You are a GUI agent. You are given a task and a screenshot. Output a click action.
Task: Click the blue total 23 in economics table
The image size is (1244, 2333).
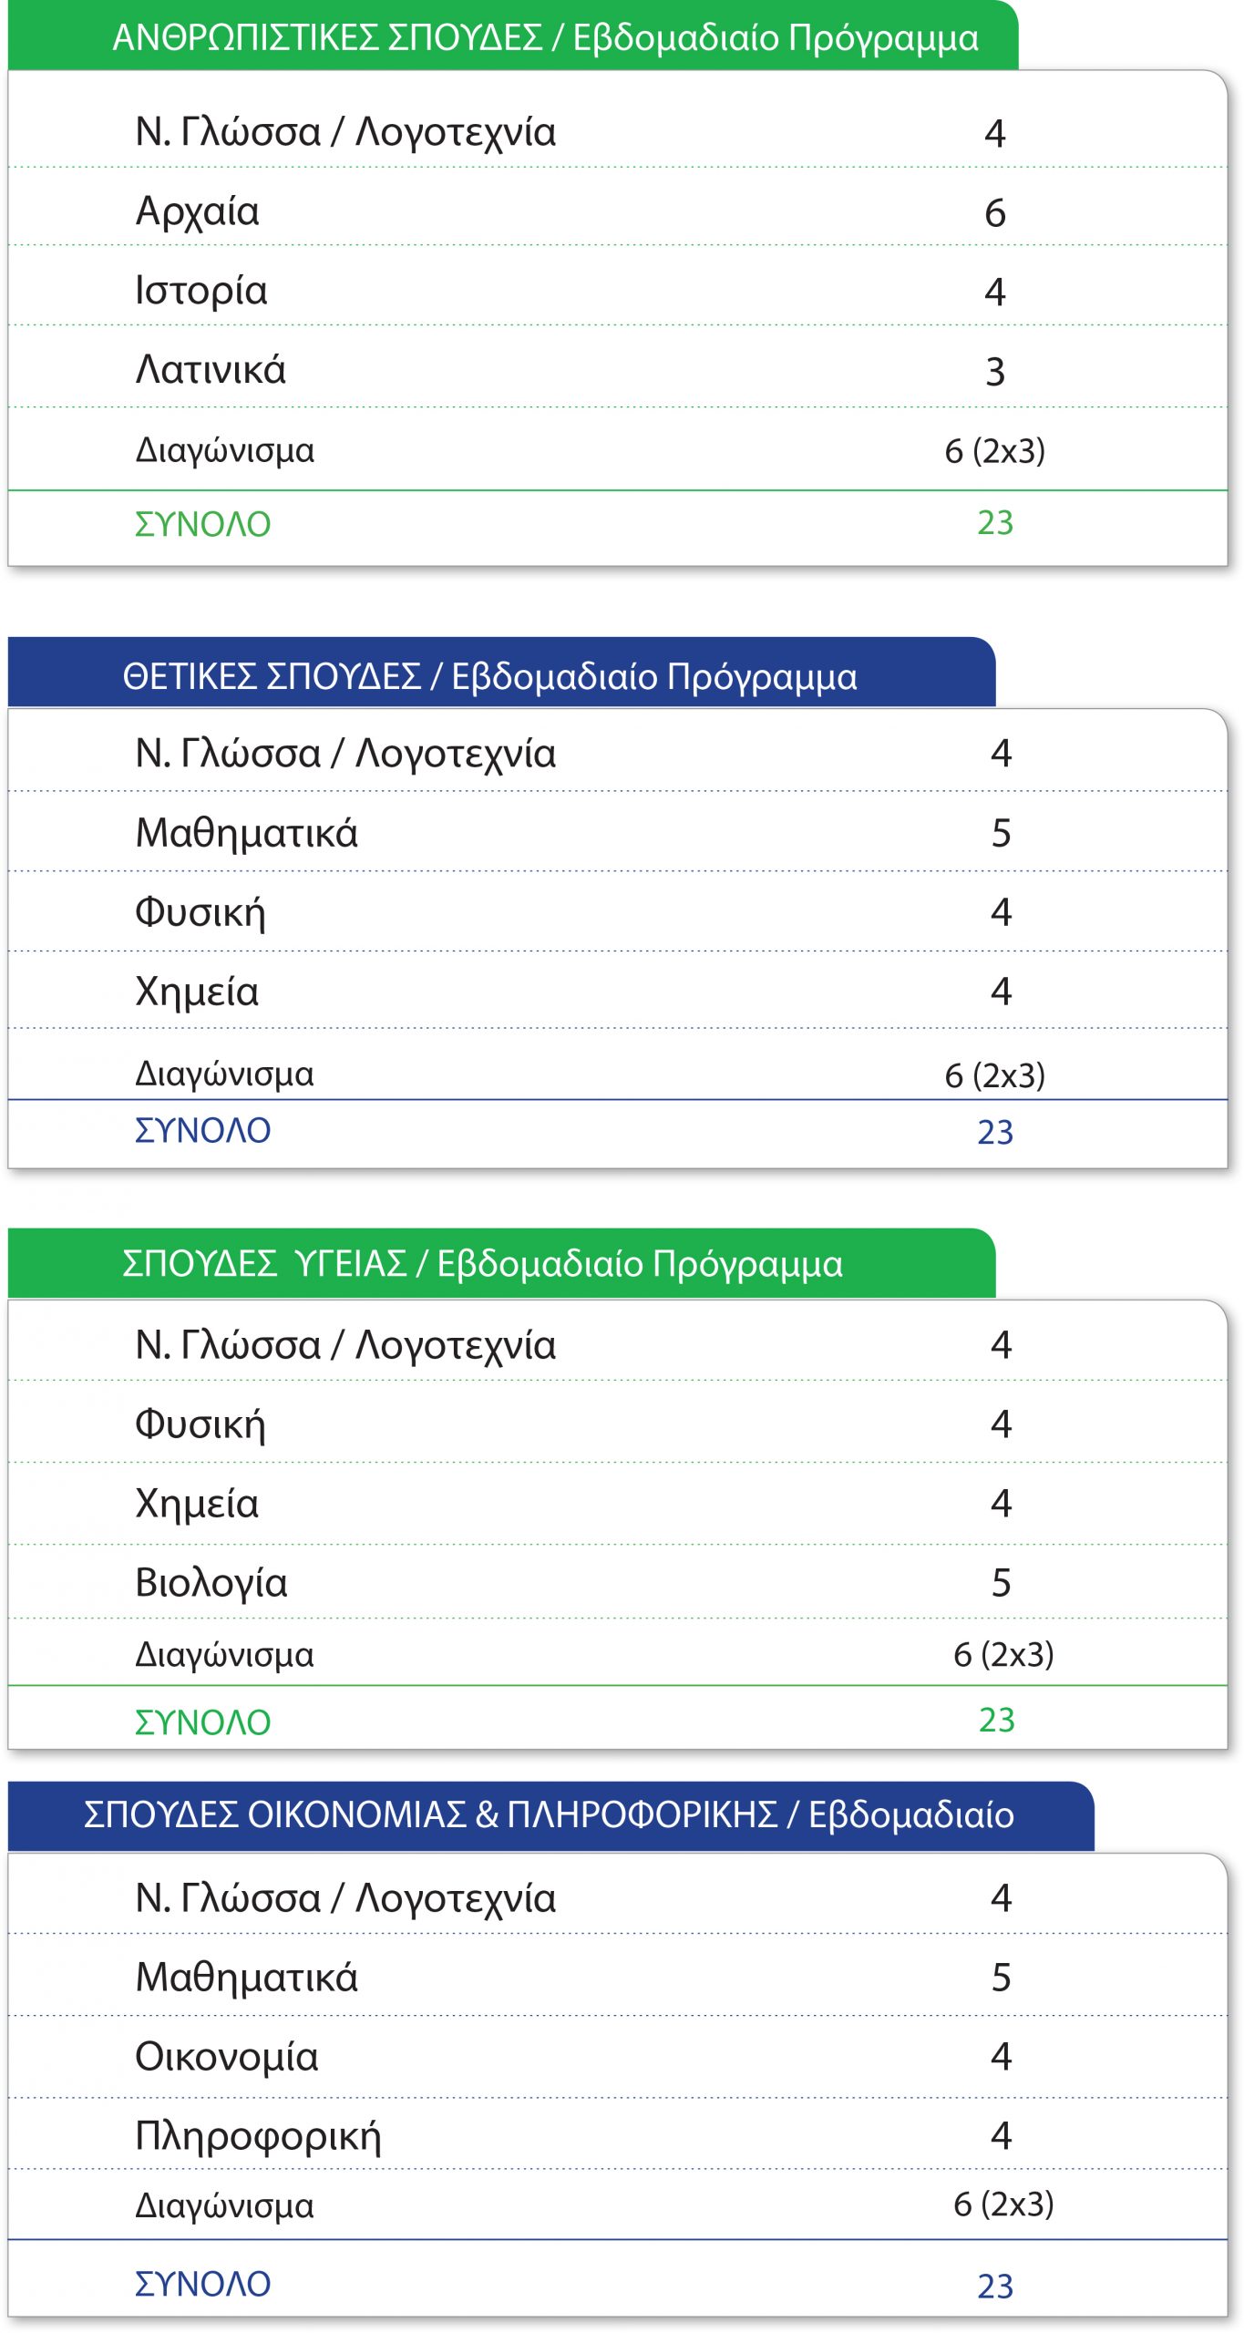(995, 2287)
